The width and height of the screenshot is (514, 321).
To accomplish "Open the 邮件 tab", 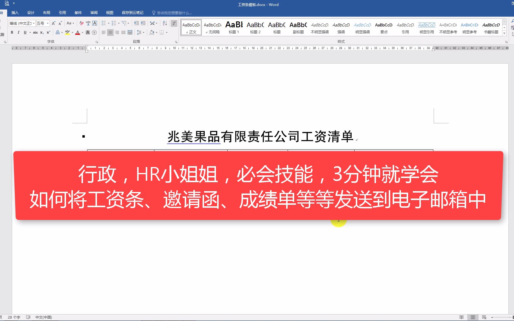I will pos(78,13).
